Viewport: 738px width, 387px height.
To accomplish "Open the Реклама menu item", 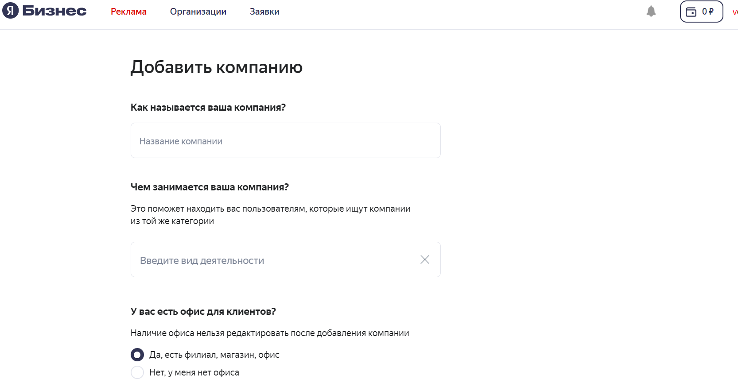I will (x=128, y=12).
